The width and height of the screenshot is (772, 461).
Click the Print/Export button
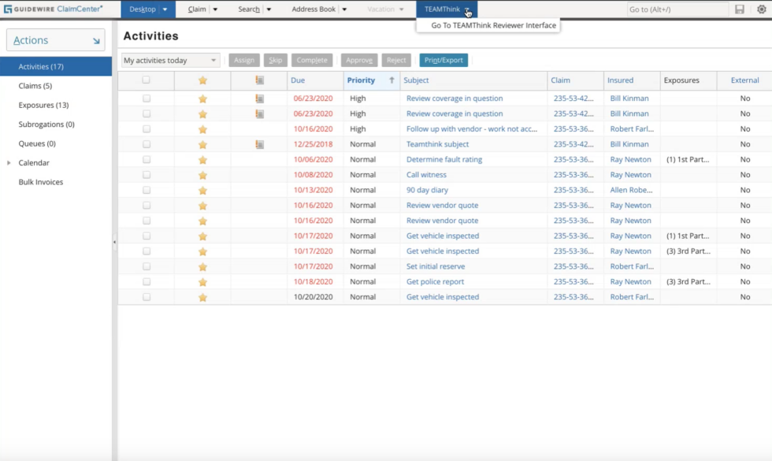point(444,59)
